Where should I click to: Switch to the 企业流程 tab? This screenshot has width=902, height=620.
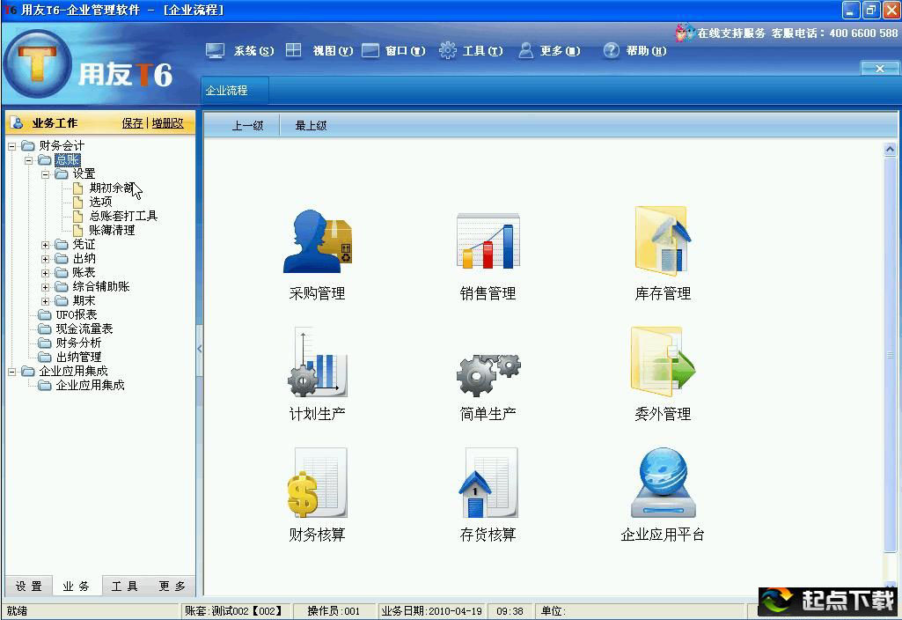[x=227, y=89]
